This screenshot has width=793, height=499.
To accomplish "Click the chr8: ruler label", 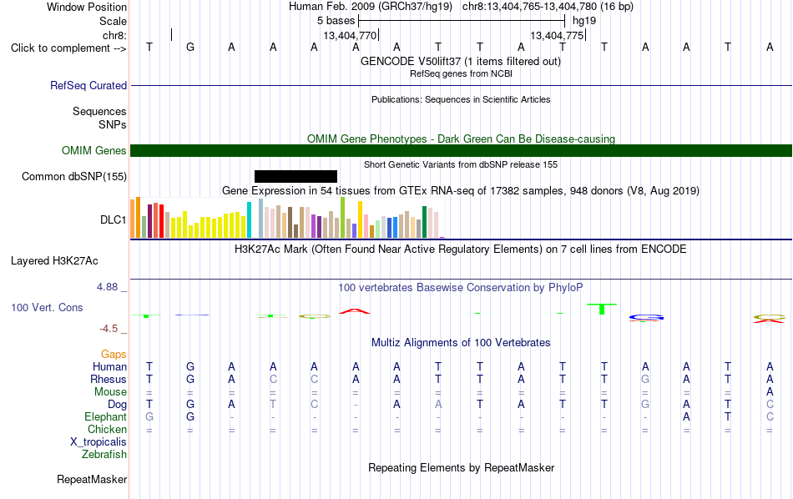I will coord(114,35).
